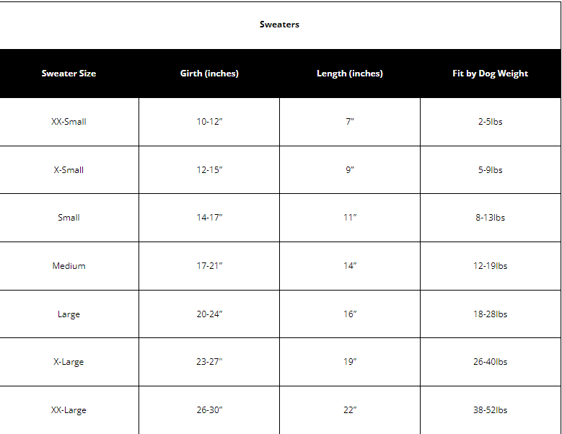This screenshot has height=434, width=562.
Task: Click the Fit by Dog Weight header
Action: (x=491, y=74)
